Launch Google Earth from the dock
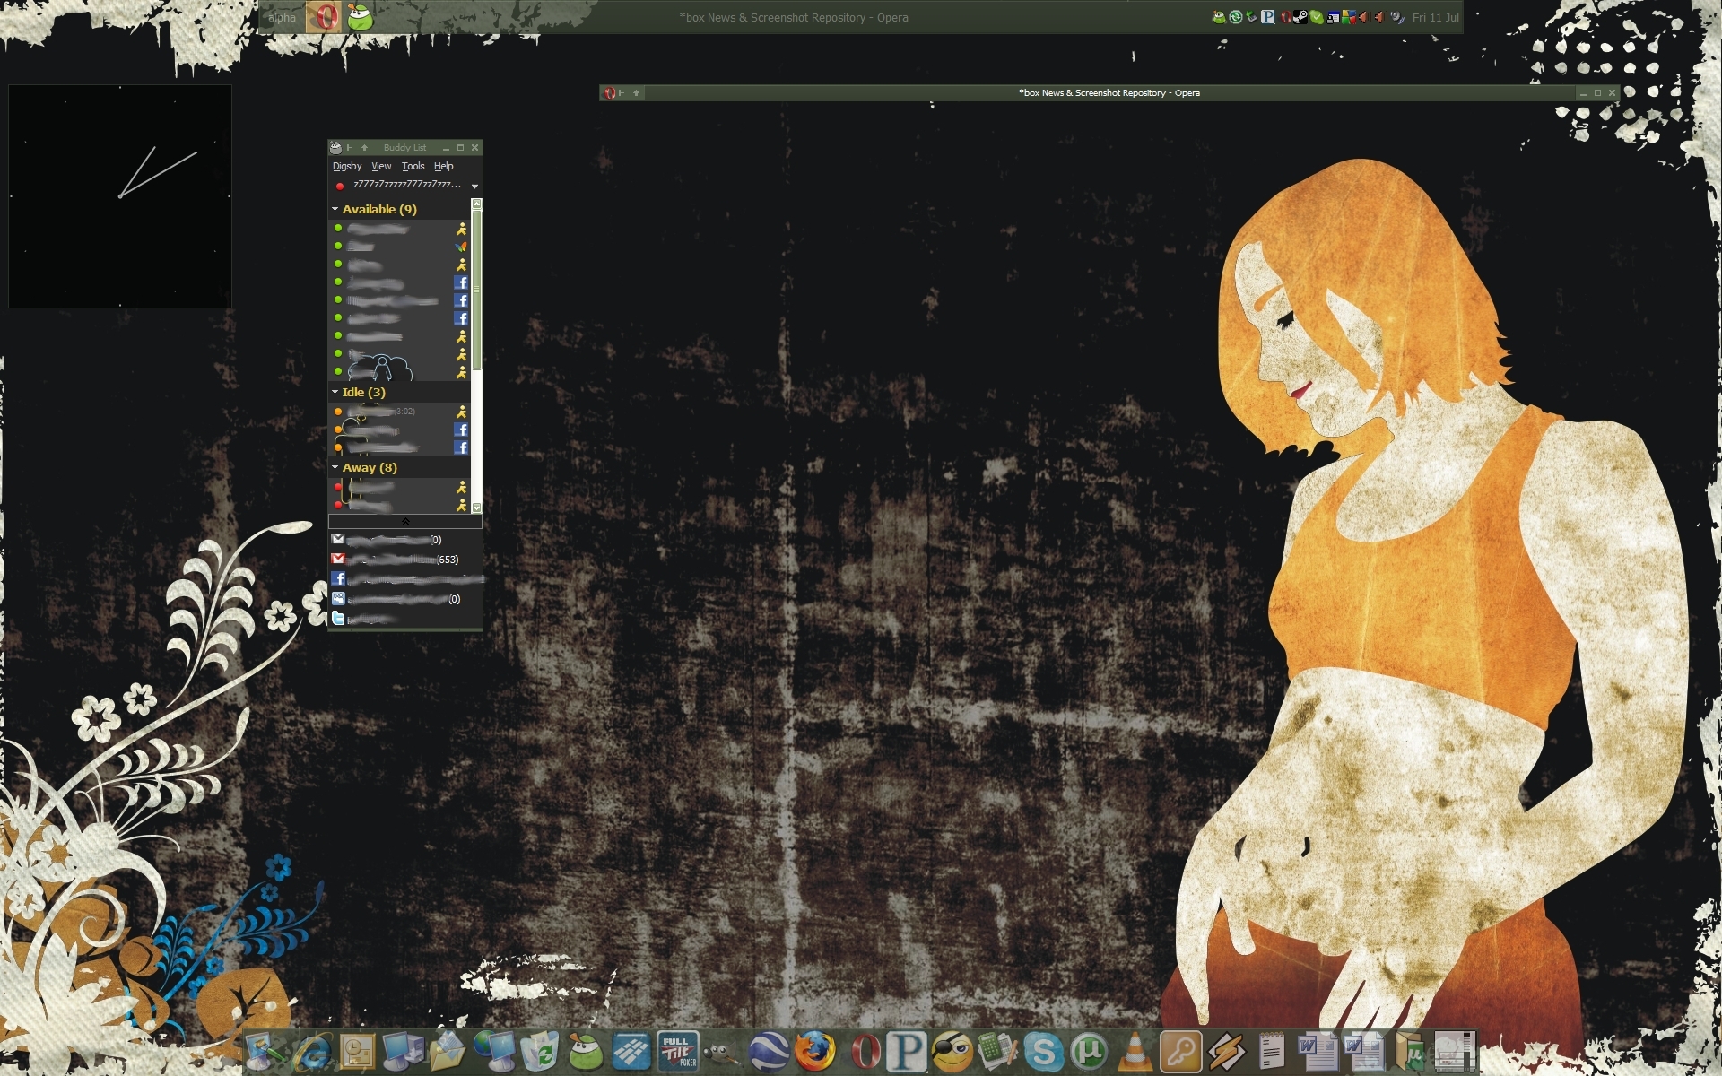The width and height of the screenshot is (1722, 1076). click(x=769, y=1051)
